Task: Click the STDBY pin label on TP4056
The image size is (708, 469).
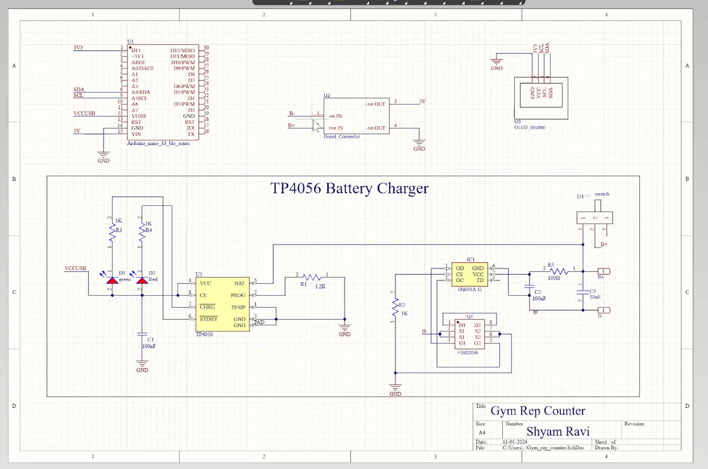Action: coord(208,319)
